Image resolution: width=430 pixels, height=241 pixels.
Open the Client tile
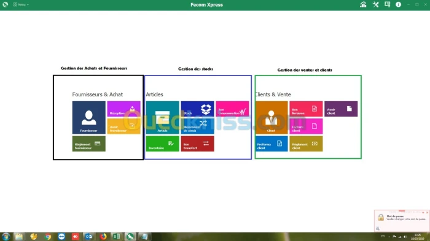click(x=272, y=118)
